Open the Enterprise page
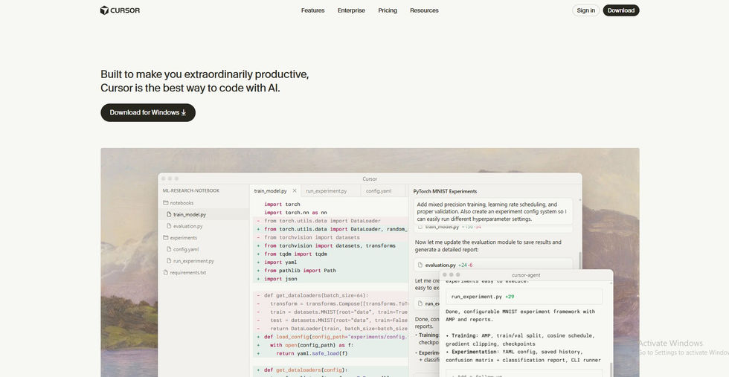Viewport: 729px width, 377px height. pyautogui.click(x=351, y=10)
